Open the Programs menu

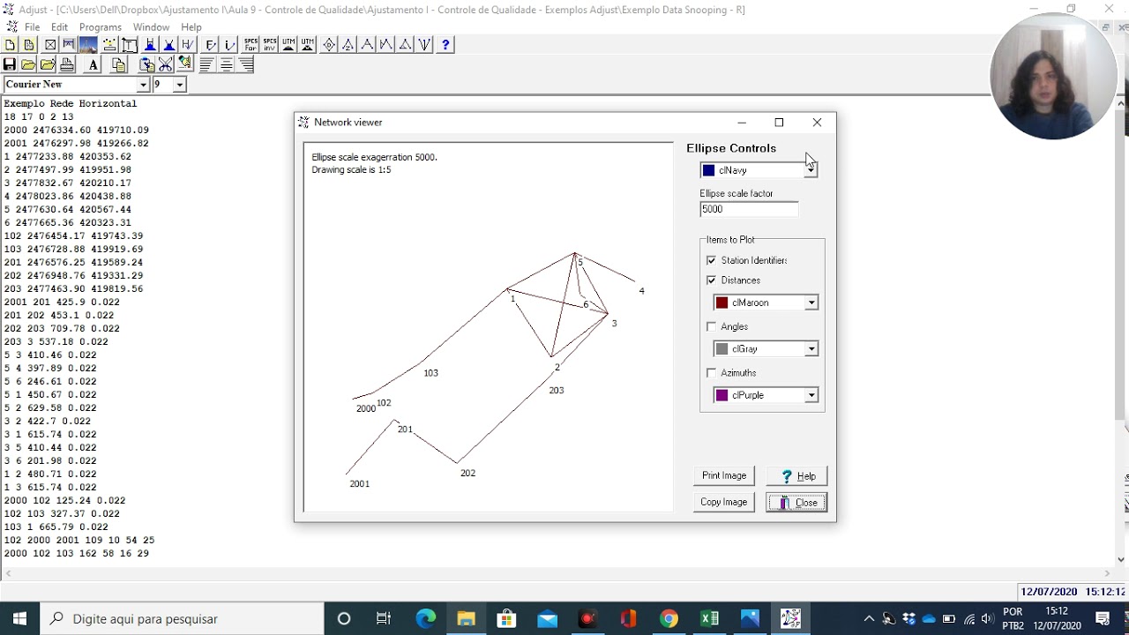pos(101,26)
